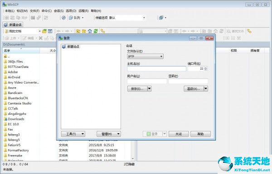Open the 会话(S) menu
The image size is (272, 174).
pos(59,11)
